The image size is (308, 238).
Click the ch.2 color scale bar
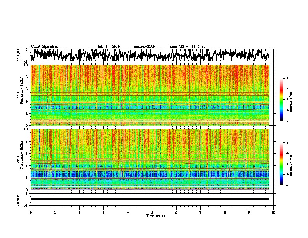click(282, 164)
